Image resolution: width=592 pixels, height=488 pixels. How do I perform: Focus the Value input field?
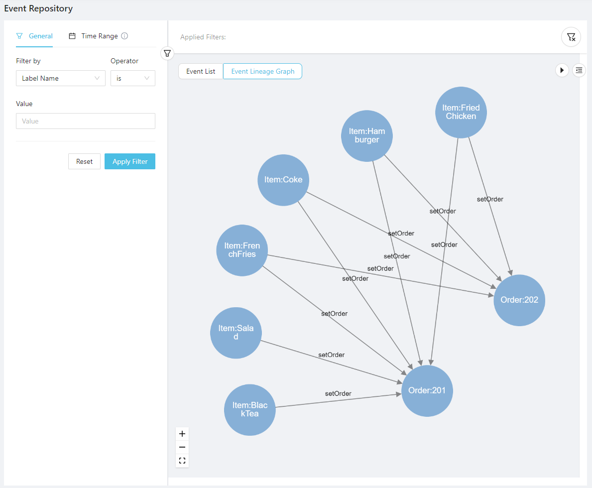point(86,121)
